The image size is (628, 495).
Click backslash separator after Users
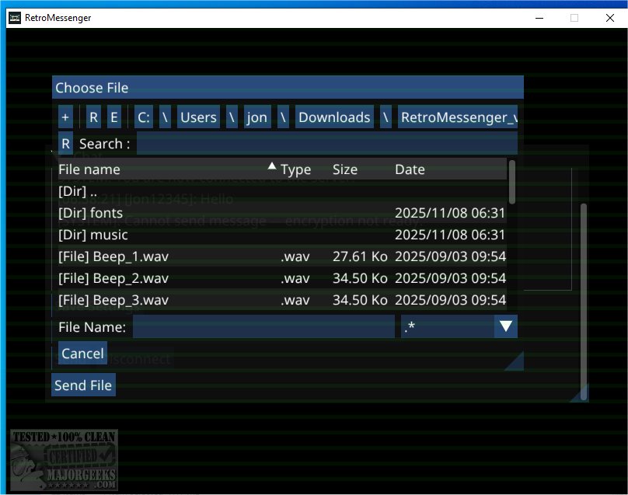232,117
